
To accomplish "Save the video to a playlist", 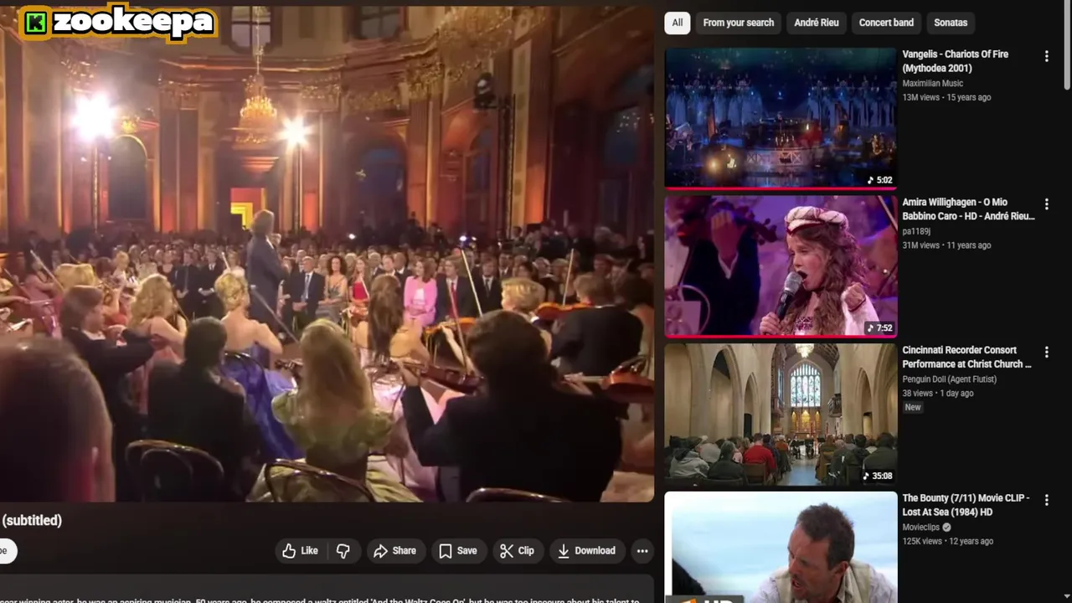I will (458, 550).
